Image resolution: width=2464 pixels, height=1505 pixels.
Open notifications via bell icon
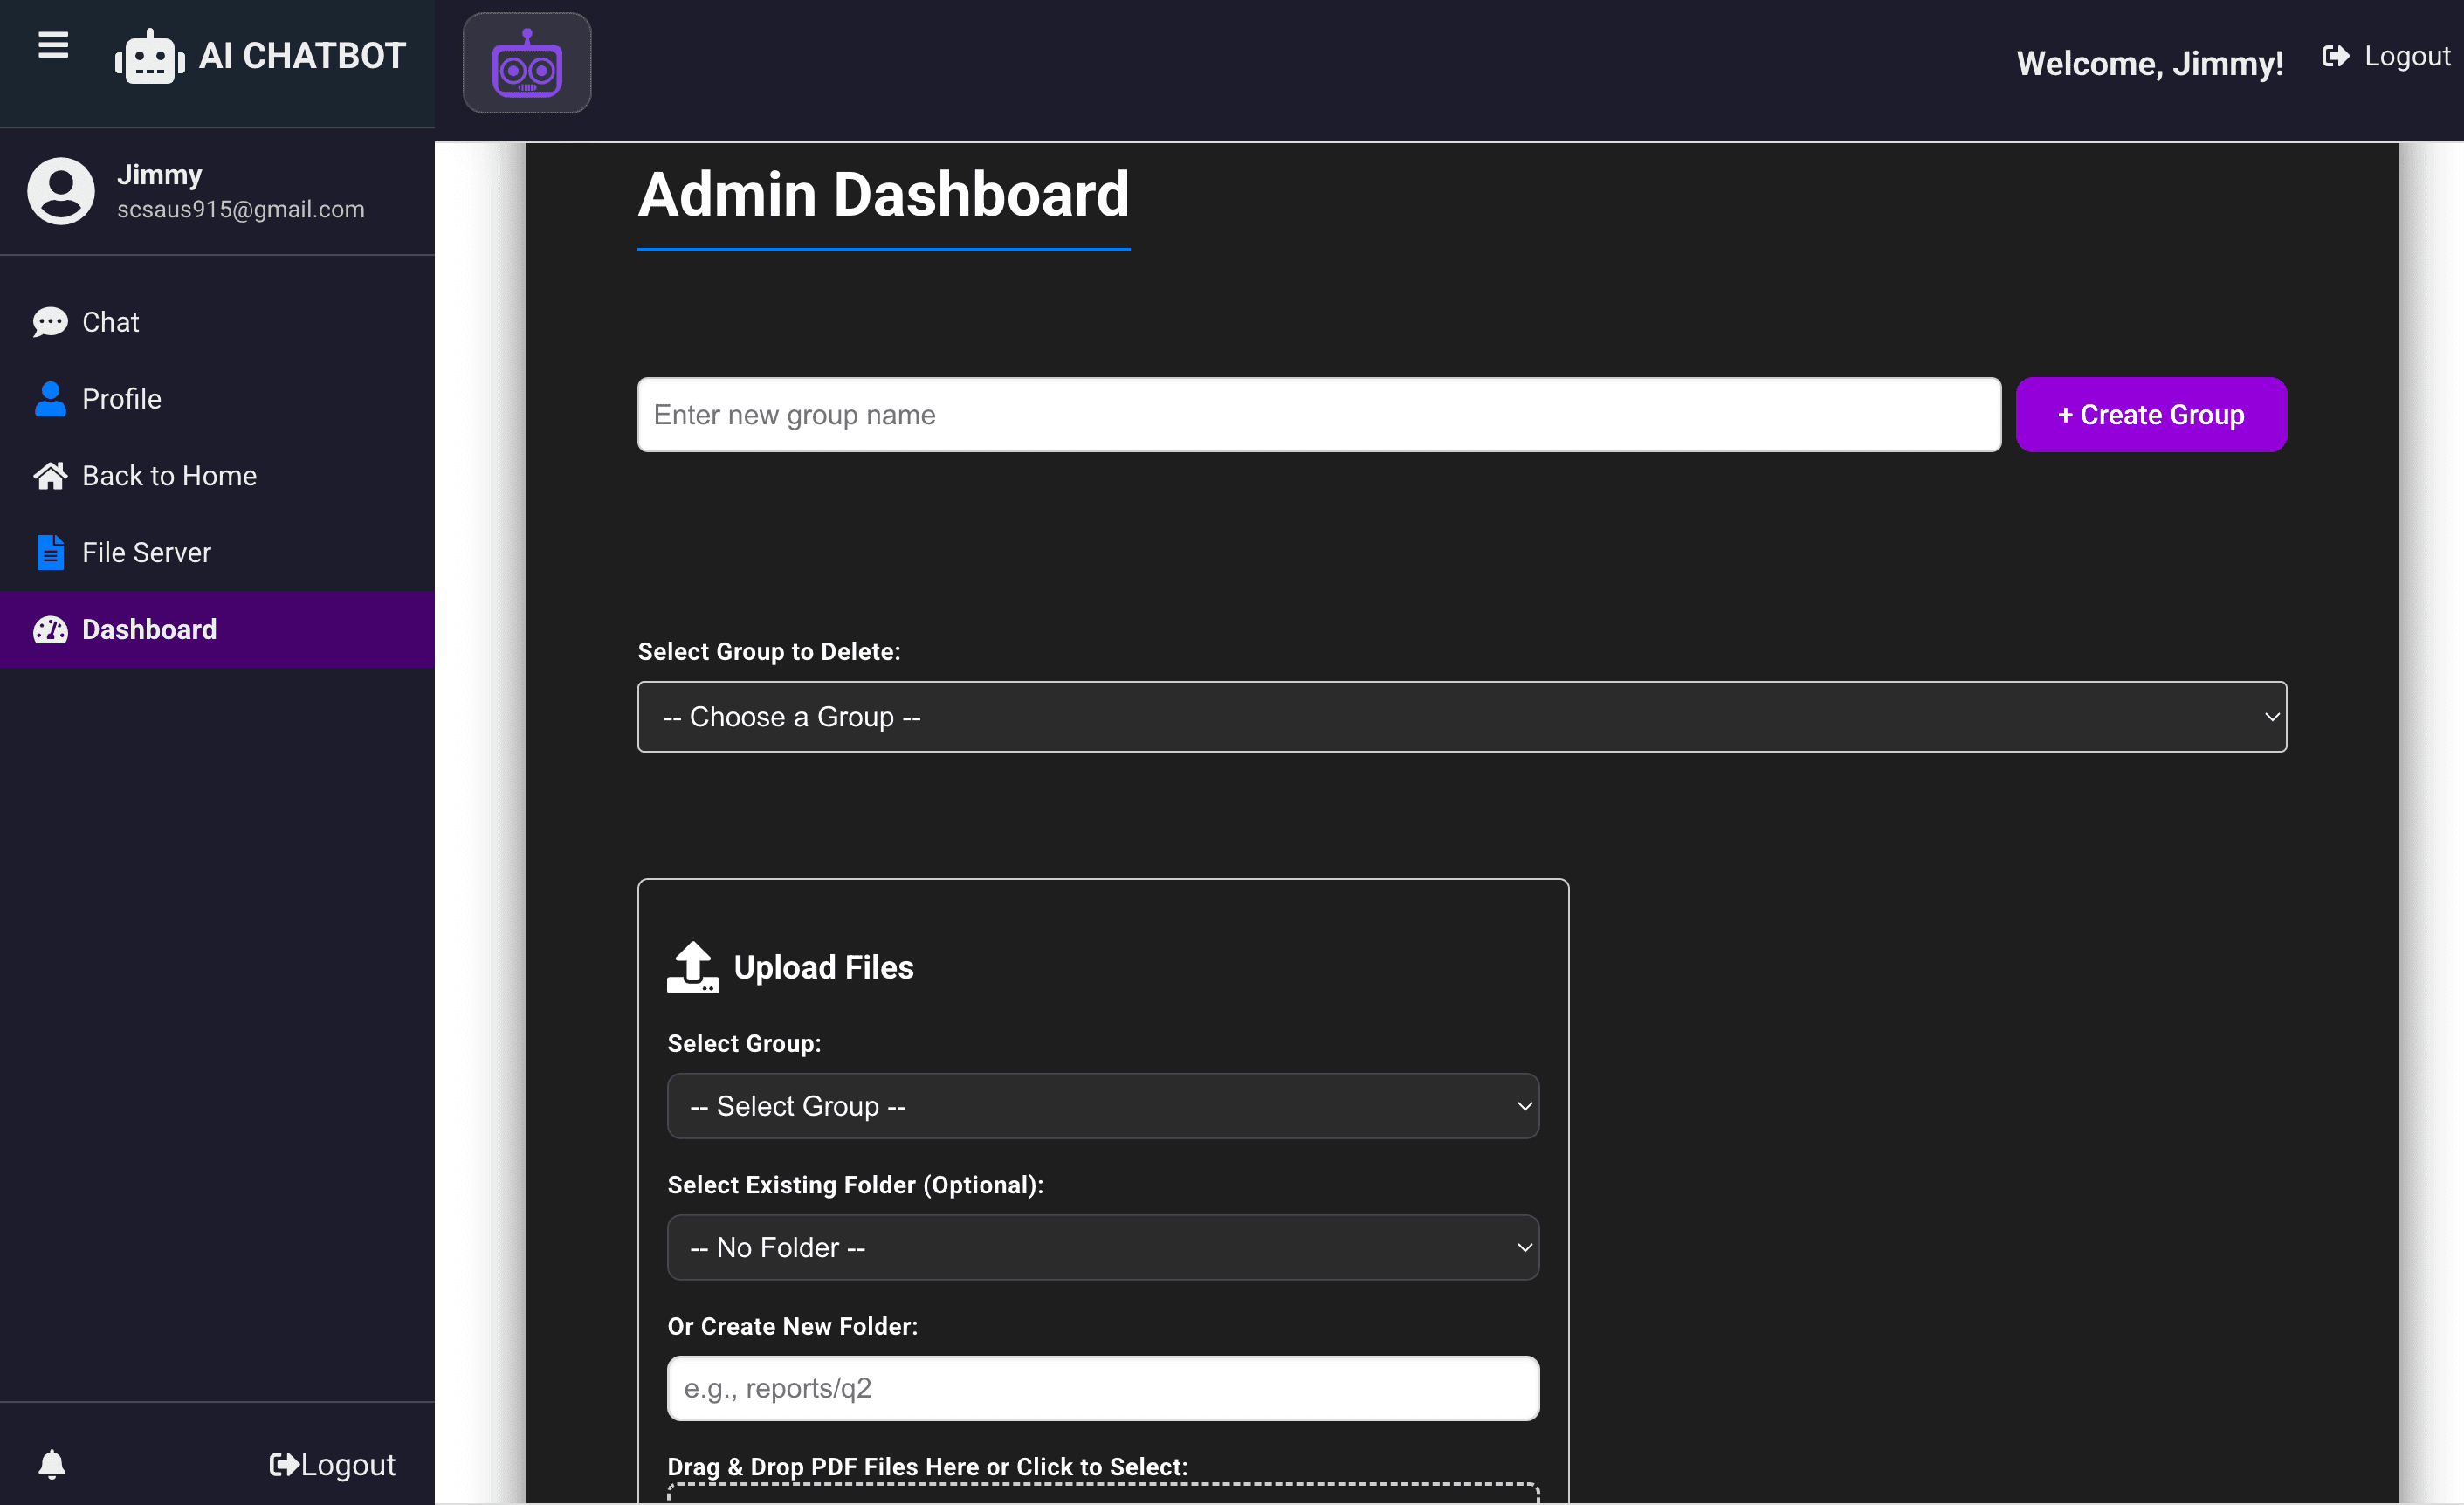[x=52, y=1464]
